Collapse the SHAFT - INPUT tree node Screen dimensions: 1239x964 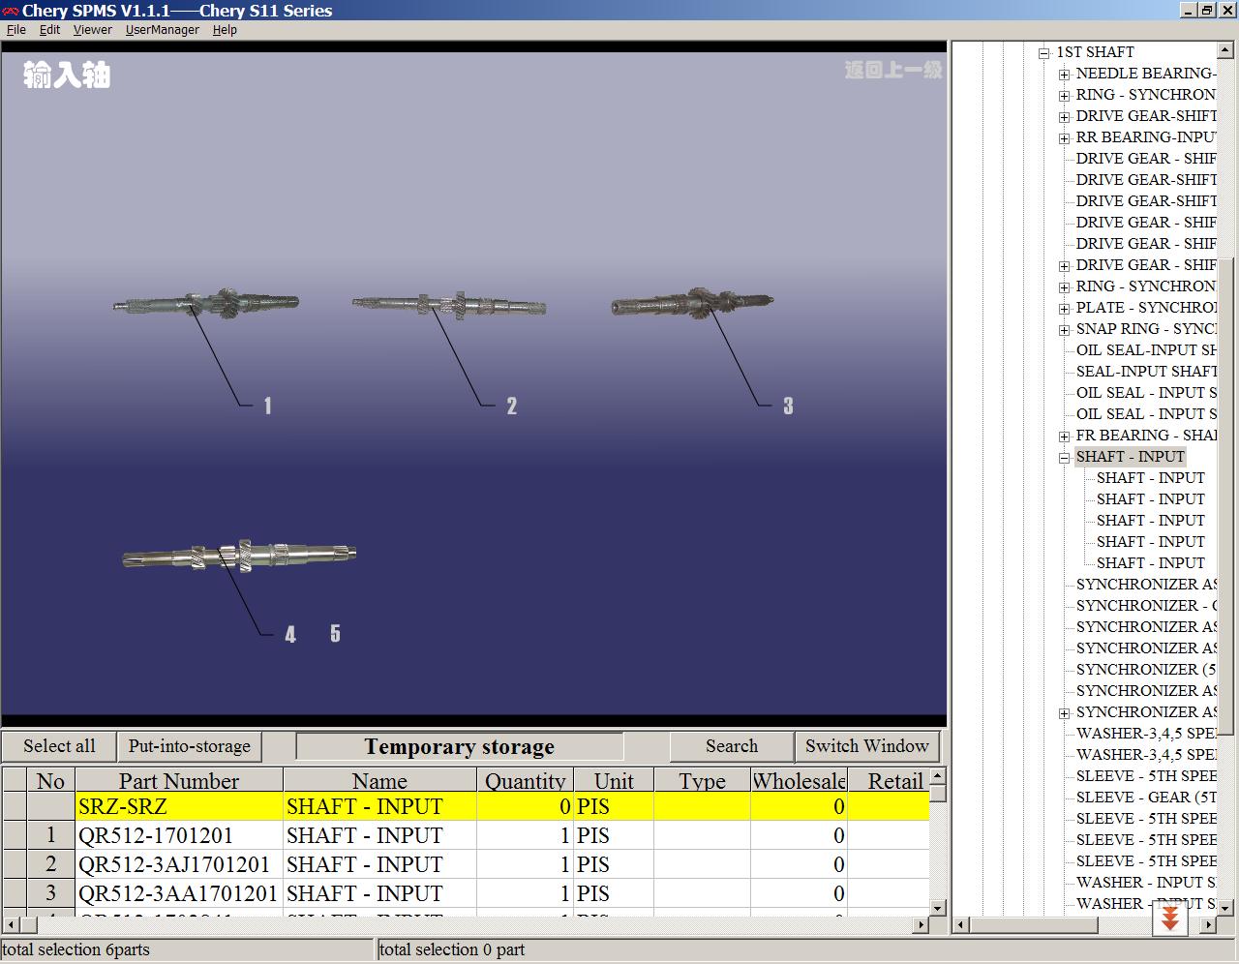pos(1064,458)
